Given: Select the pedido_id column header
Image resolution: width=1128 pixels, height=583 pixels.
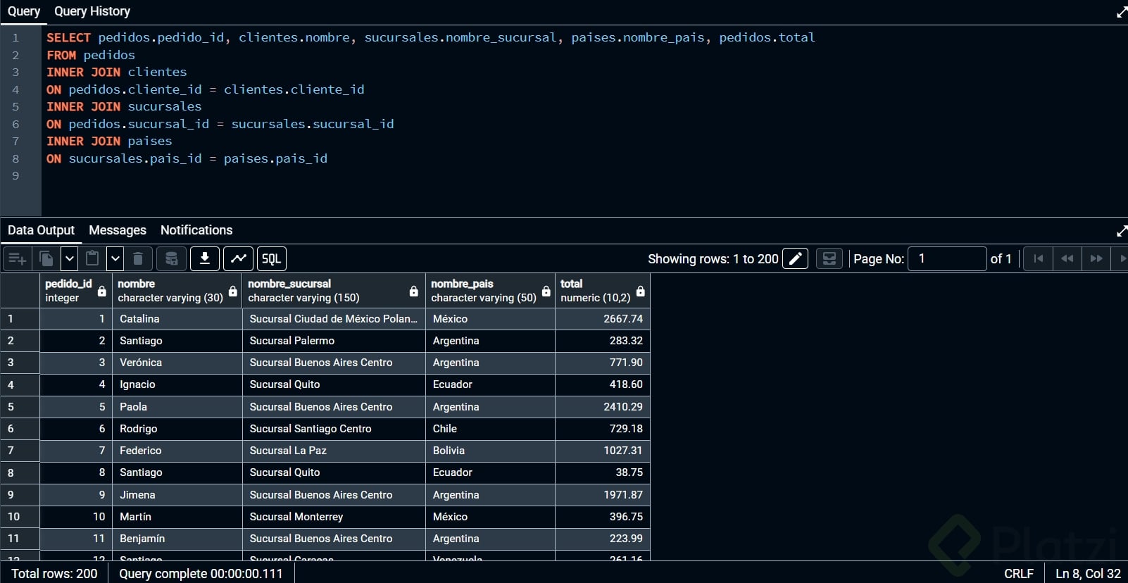Looking at the screenshot, I should pos(69,291).
